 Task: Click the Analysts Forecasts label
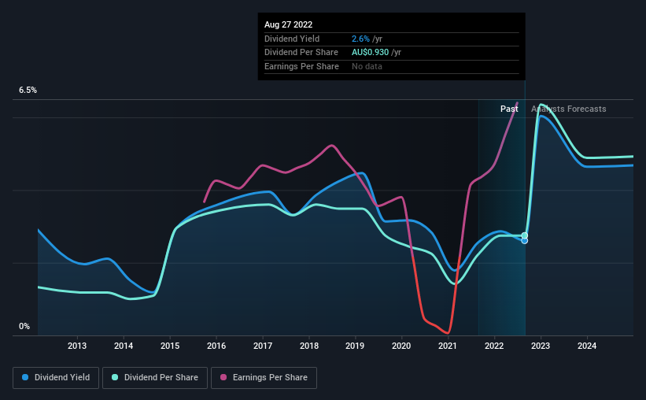point(569,109)
